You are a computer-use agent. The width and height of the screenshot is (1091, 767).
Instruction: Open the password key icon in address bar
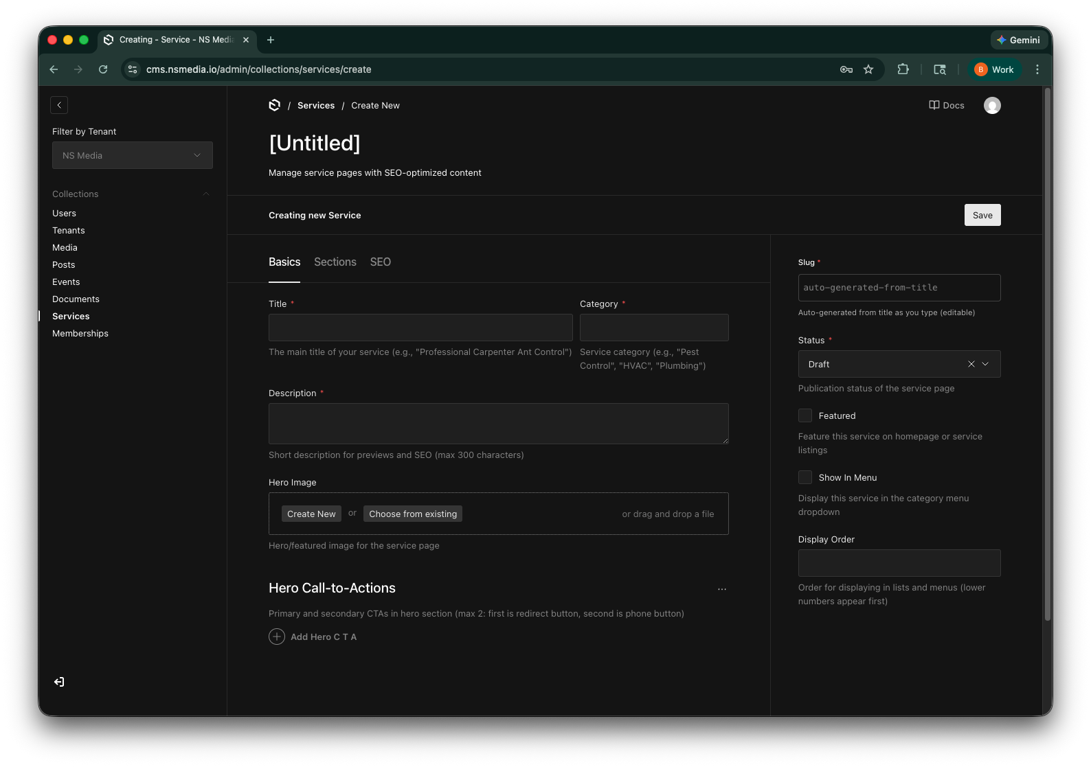click(x=846, y=69)
